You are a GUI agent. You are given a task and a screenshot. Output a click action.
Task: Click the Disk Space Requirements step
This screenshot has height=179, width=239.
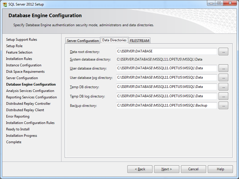pyautogui.click(x=25, y=72)
